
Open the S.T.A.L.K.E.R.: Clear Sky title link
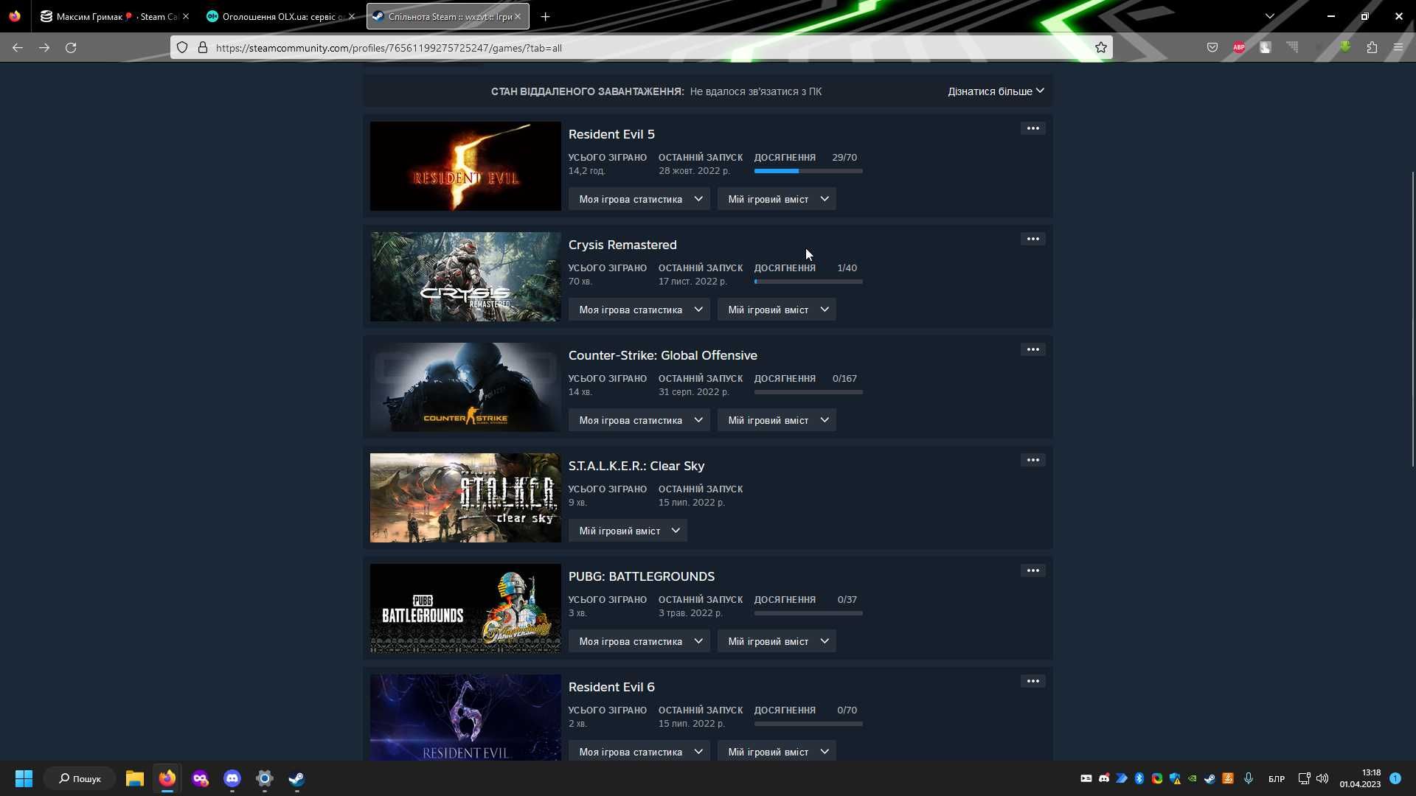(636, 466)
